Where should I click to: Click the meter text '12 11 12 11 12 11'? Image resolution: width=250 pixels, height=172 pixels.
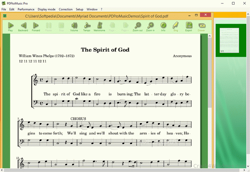coord(32,61)
